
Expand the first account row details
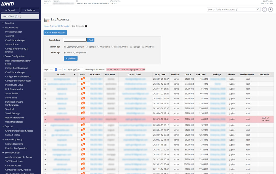45,79
